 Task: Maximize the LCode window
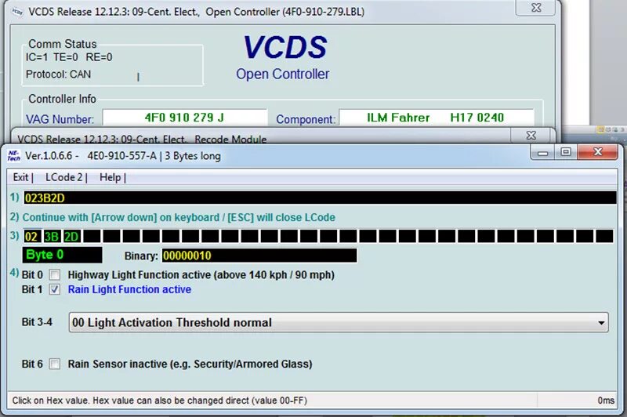click(x=565, y=152)
